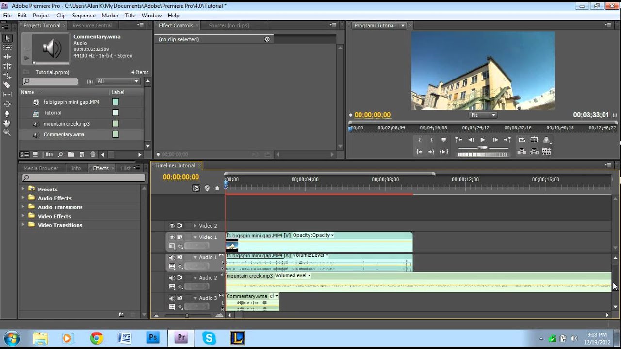
Task: Step forward one frame in Program monitor
Action: coord(495,140)
